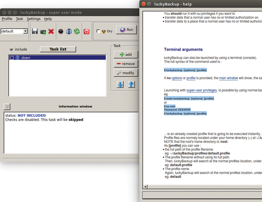262x202 pixels.
Task: Click the help window horizontal scrollbar left arrow
Action: (x=145, y=187)
